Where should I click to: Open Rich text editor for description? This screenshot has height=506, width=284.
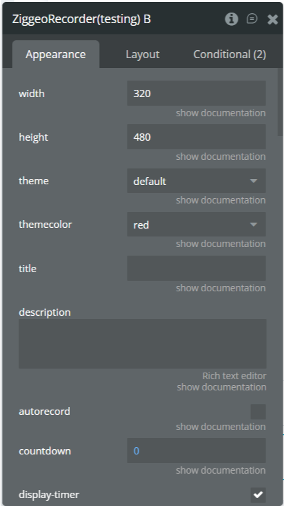point(234,376)
